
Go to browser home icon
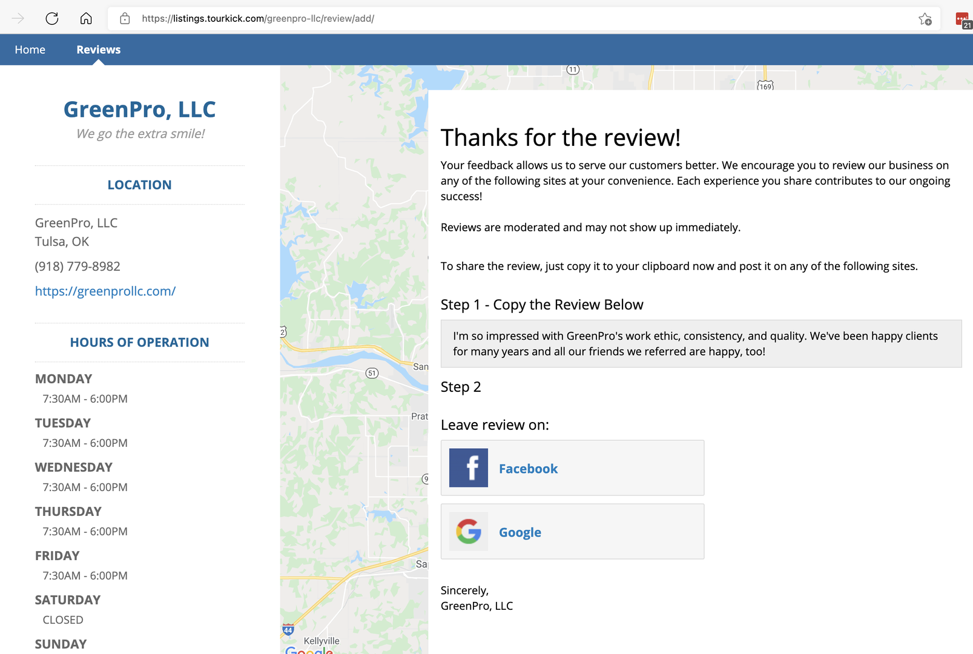[86, 18]
